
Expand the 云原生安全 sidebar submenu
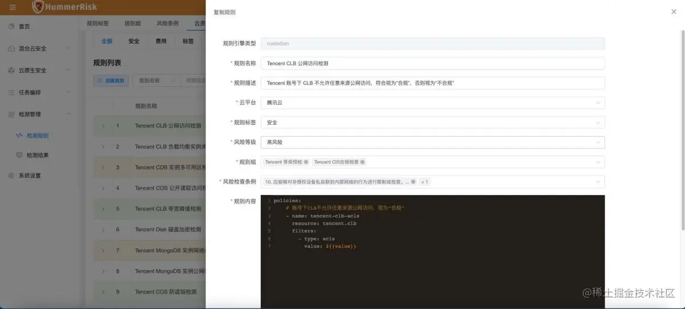tap(68, 70)
